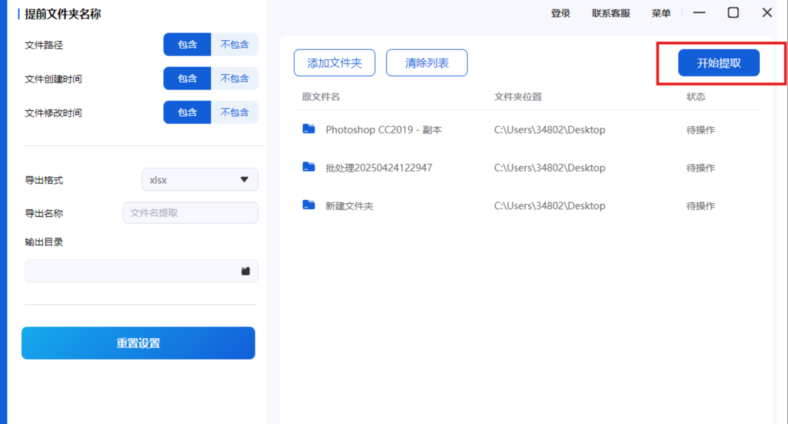Open the 导出格式 xlsx dropdown

[x=200, y=180]
